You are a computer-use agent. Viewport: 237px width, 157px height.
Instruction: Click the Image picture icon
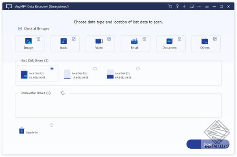click(28, 41)
